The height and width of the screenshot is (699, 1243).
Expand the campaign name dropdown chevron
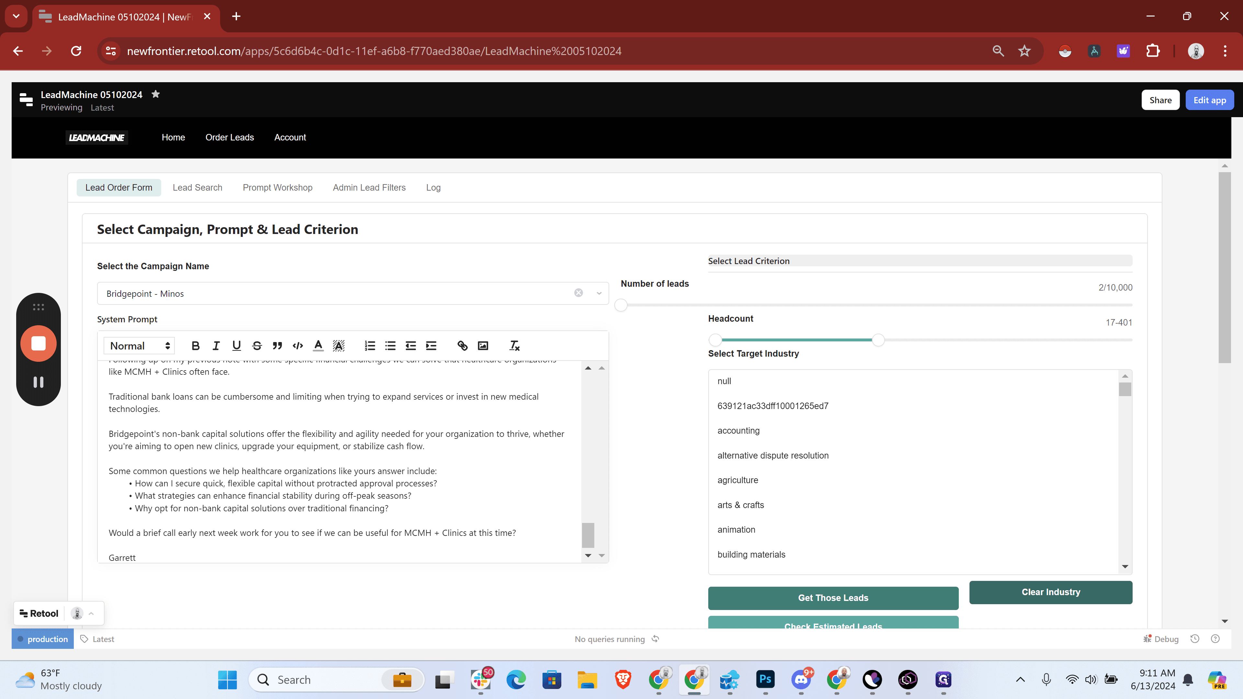click(599, 293)
